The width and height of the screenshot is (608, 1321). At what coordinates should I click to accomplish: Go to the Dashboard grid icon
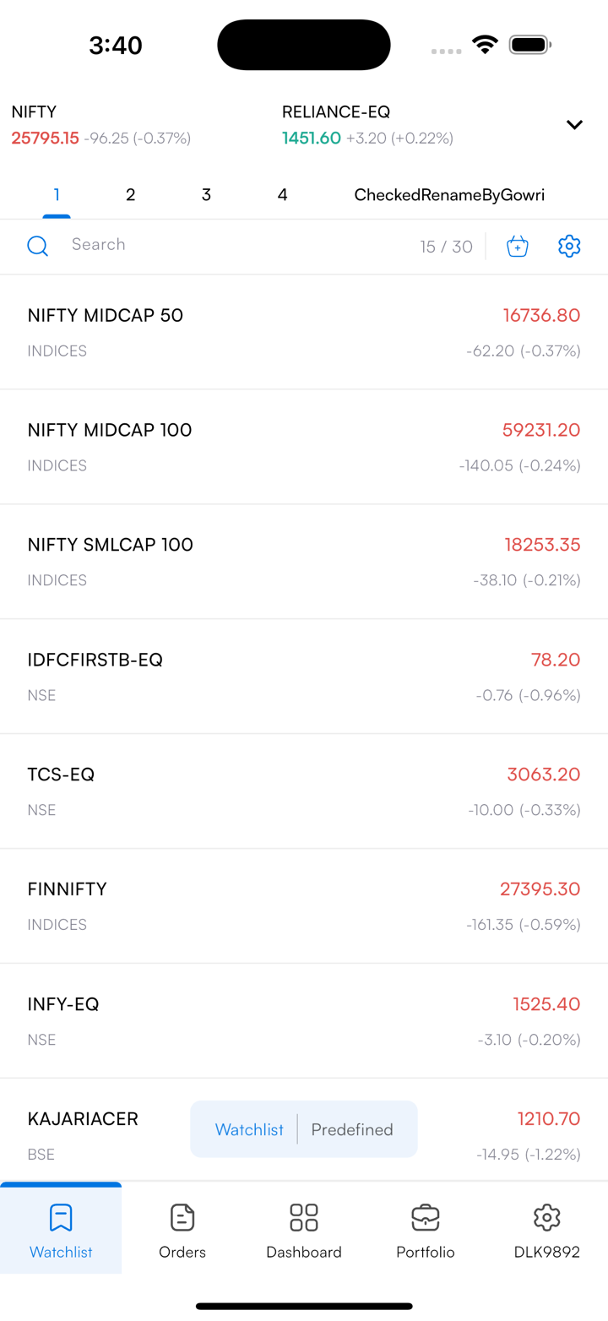(304, 1217)
